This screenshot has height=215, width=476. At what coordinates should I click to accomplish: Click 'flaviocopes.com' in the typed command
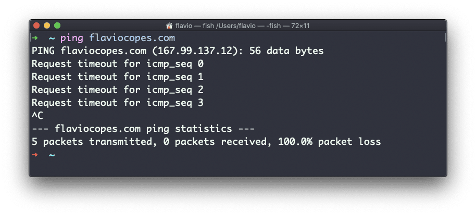[132, 38]
